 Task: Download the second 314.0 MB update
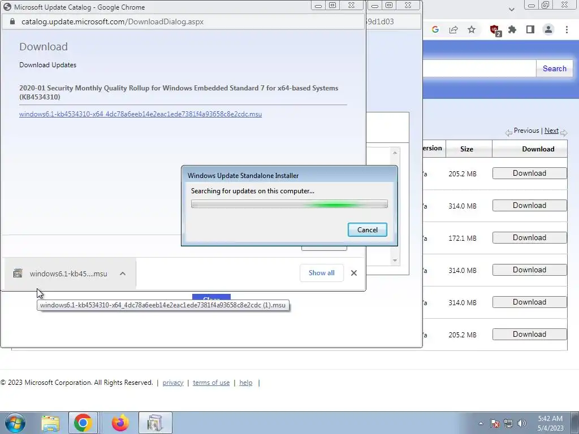529,270
